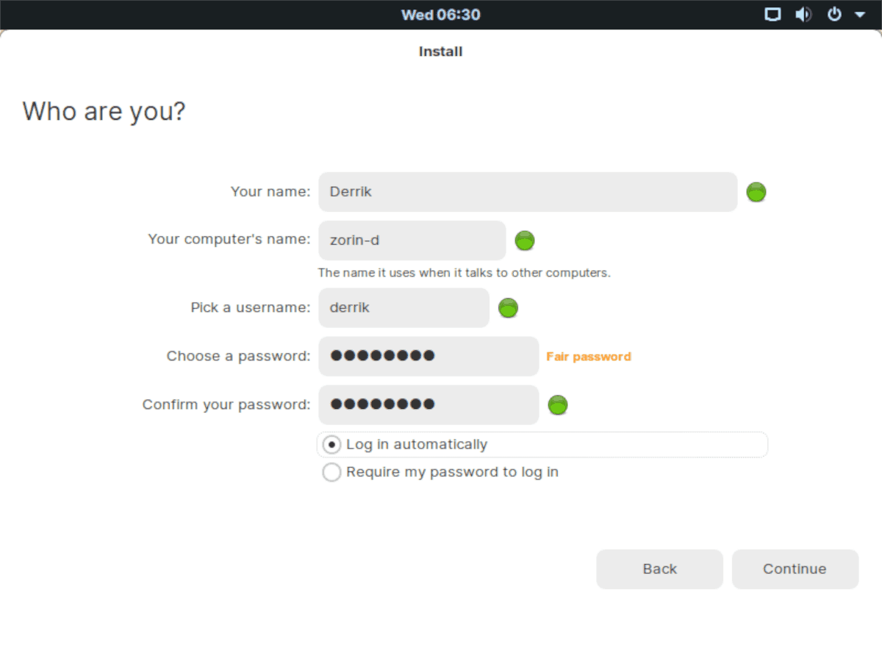
Task: Click the Install window title
Action: [440, 51]
